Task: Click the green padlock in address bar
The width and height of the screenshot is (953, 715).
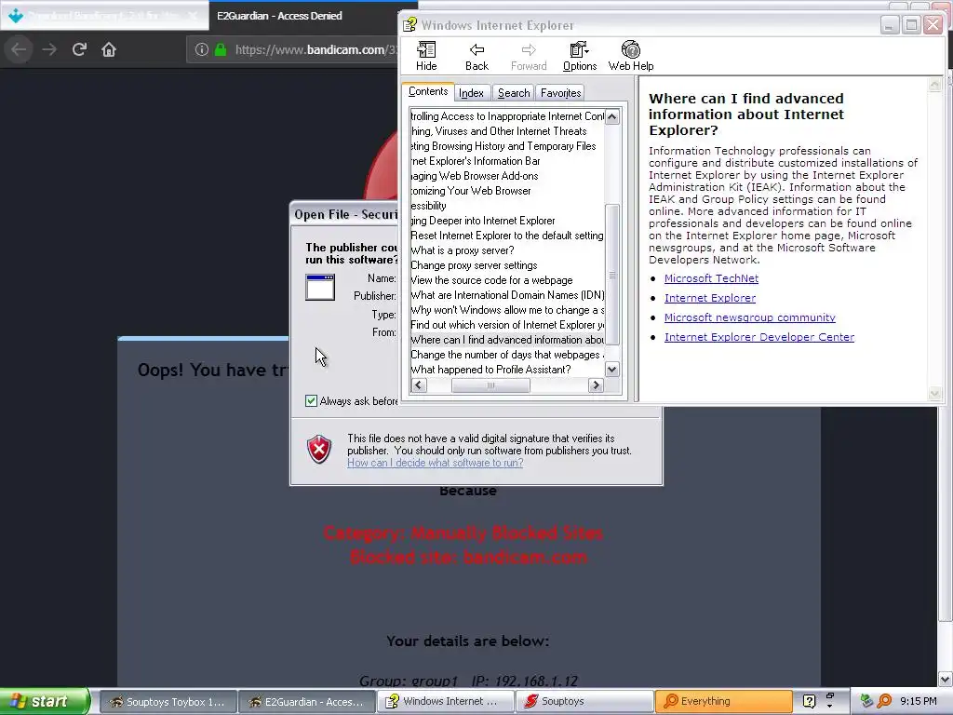Action: click(221, 49)
